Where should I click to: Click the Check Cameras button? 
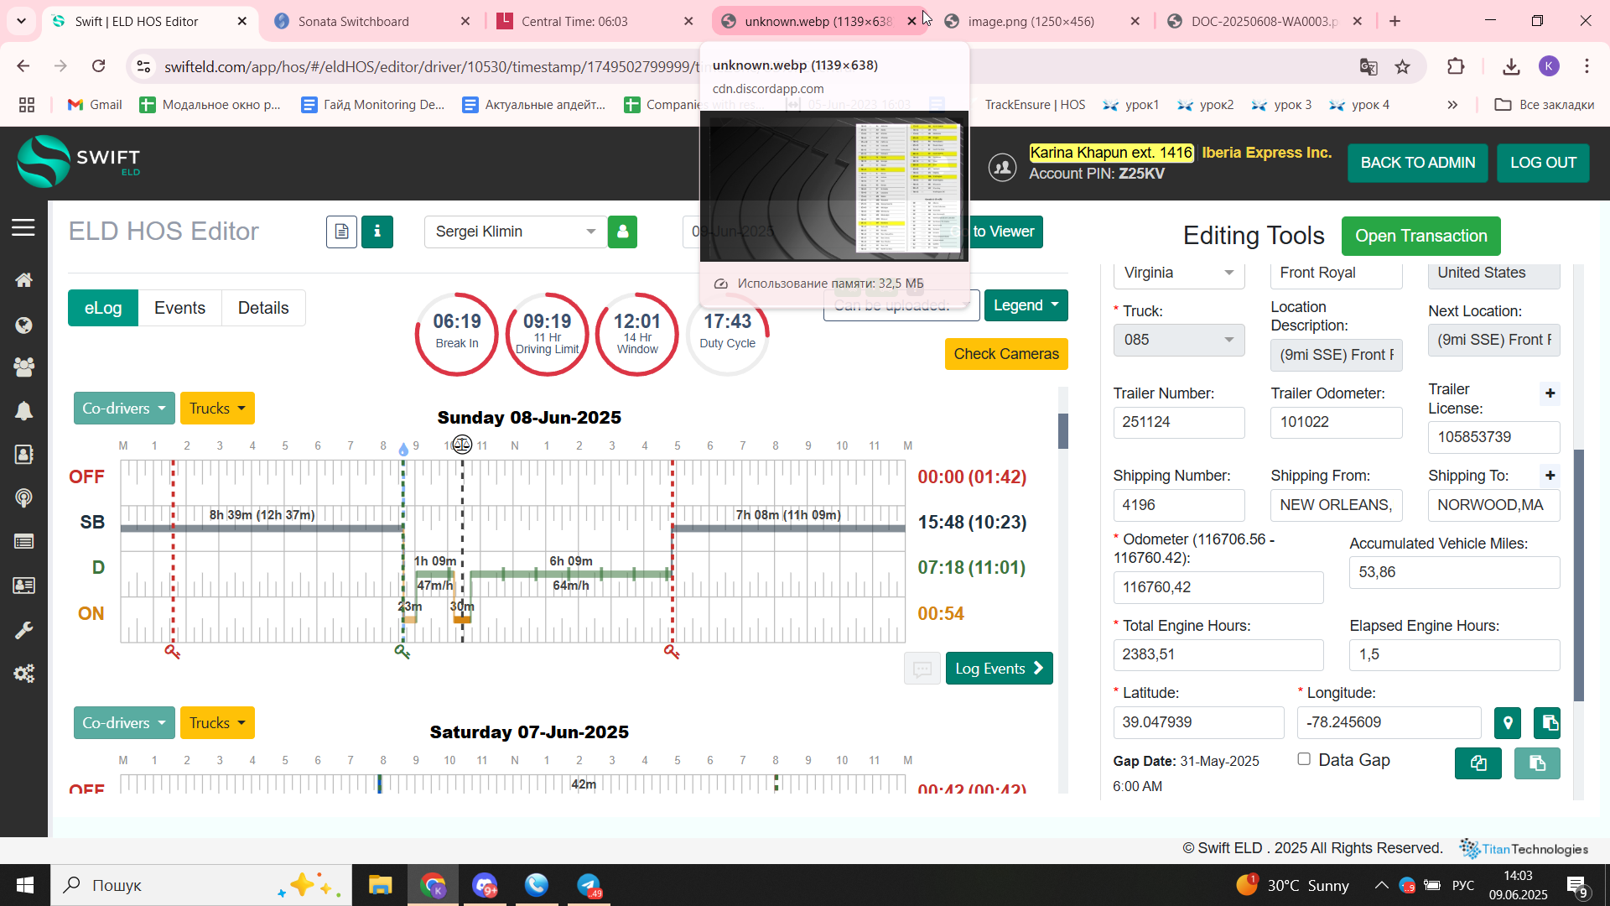[x=1006, y=354]
